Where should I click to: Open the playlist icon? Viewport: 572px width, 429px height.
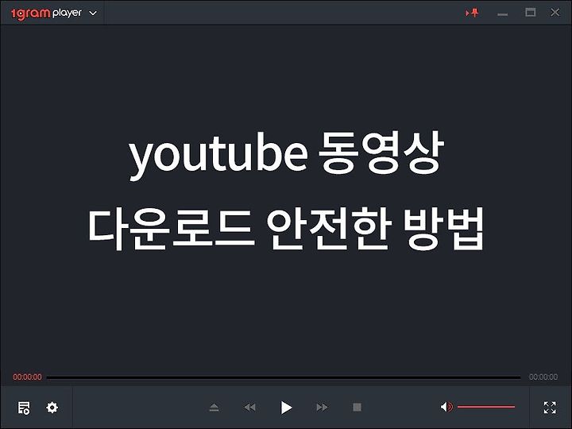tap(24, 408)
